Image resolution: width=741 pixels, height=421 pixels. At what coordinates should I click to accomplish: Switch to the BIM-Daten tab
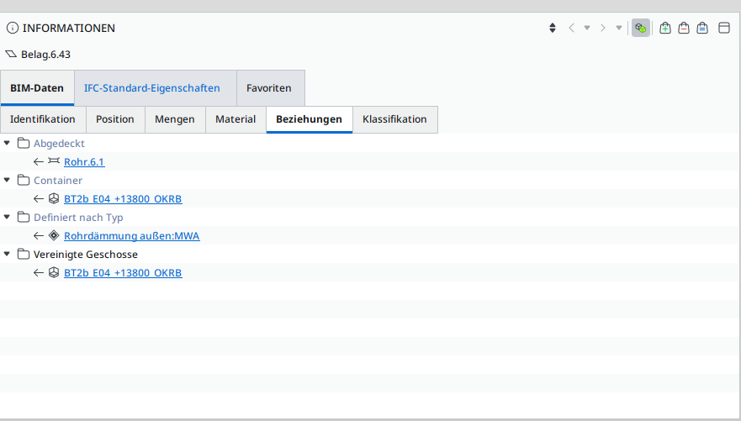pos(37,87)
